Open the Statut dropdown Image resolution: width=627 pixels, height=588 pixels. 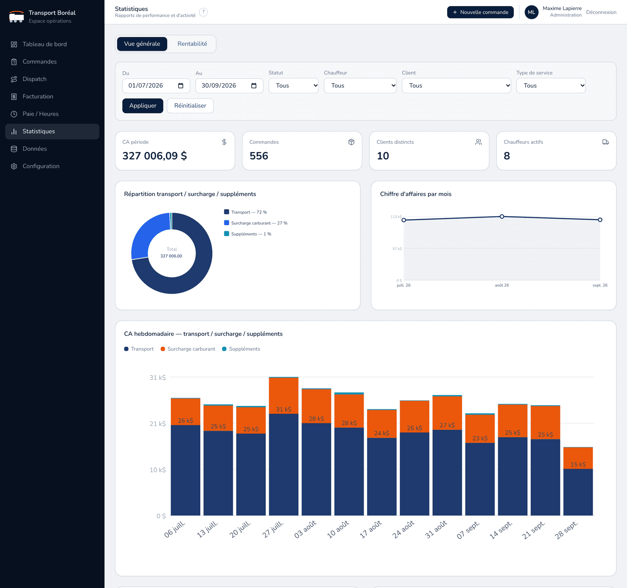[293, 86]
